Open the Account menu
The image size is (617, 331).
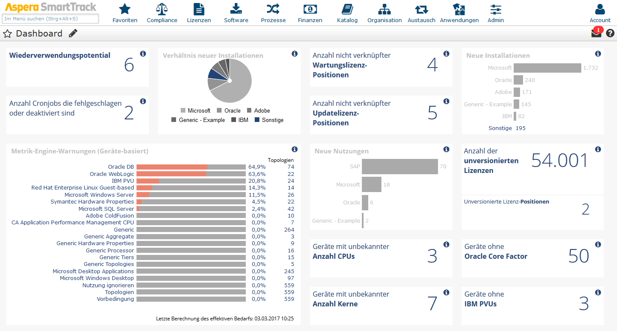coord(600,13)
